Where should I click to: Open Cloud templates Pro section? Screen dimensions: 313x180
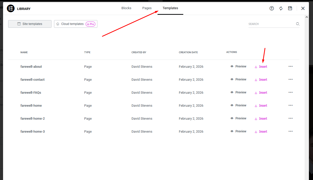coord(72,24)
